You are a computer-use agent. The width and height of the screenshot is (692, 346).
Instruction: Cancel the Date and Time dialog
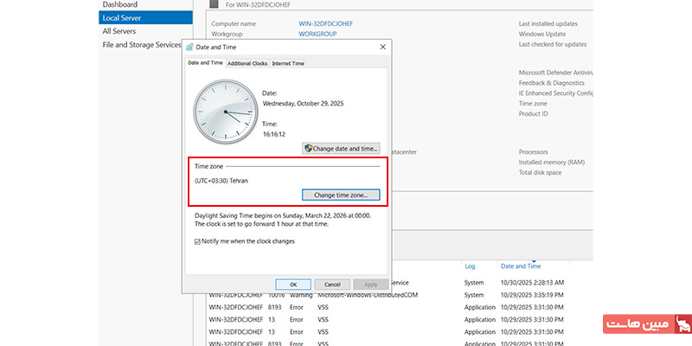click(332, 284)
